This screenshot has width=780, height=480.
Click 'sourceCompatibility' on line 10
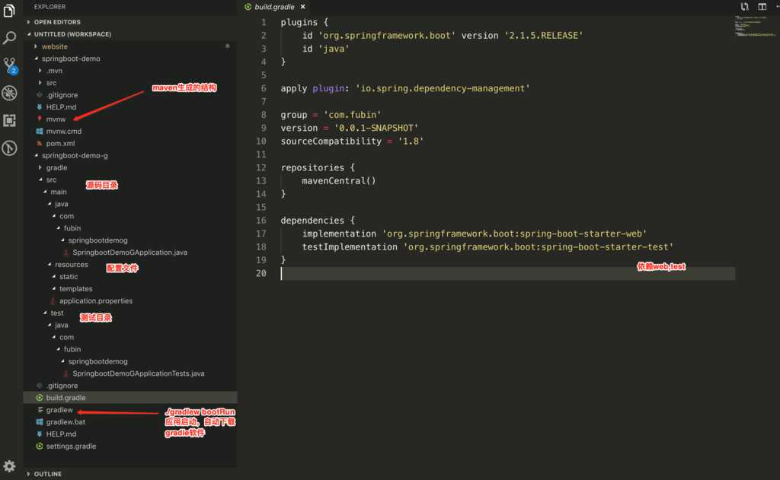(331, 141)
